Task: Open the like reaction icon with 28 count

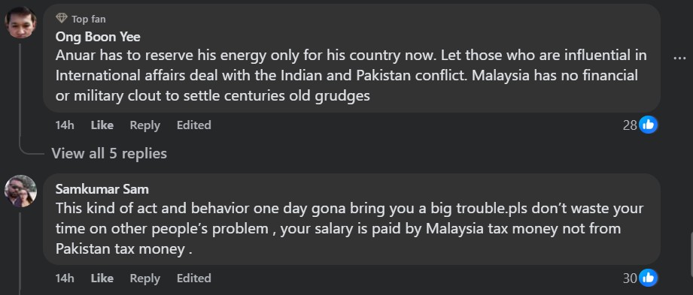Action: click(649, 125)
